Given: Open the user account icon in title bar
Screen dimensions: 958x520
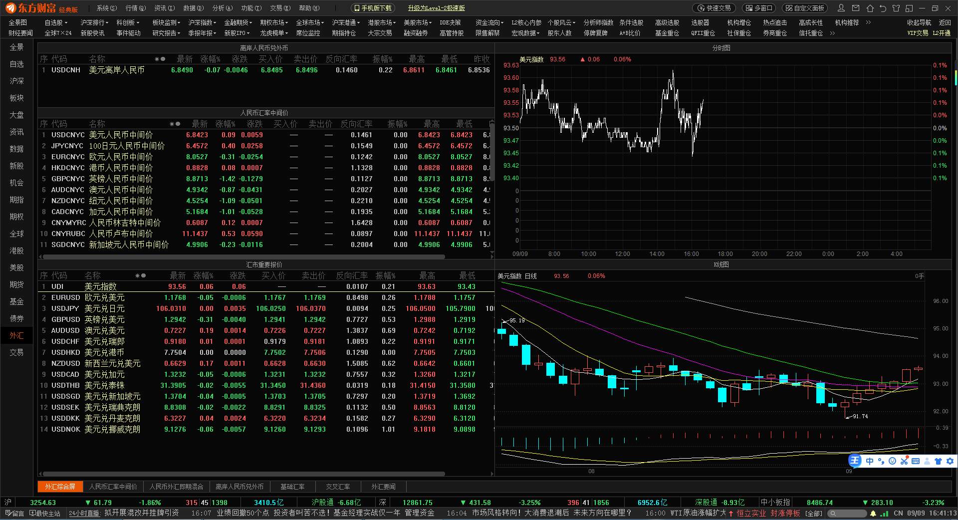Looking at the screenshot, I should click(x=842, y=8).
